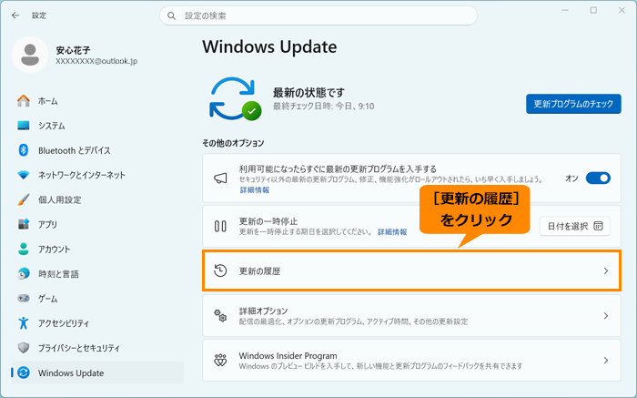
Task: Click the back arrow icon
Action: point(15,15)
